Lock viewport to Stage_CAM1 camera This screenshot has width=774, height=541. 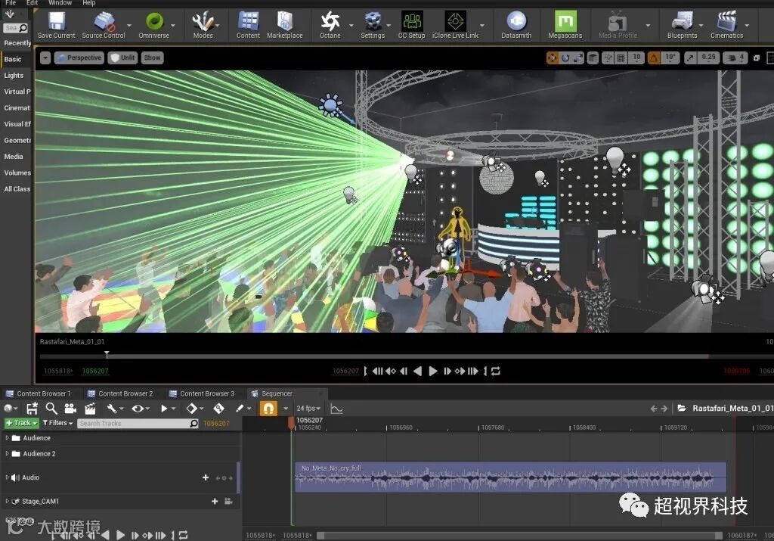point(228,501)
